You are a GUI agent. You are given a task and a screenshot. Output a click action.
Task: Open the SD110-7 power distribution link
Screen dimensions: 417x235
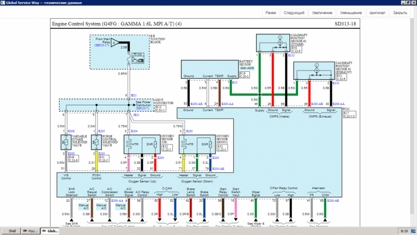point(143,108)
